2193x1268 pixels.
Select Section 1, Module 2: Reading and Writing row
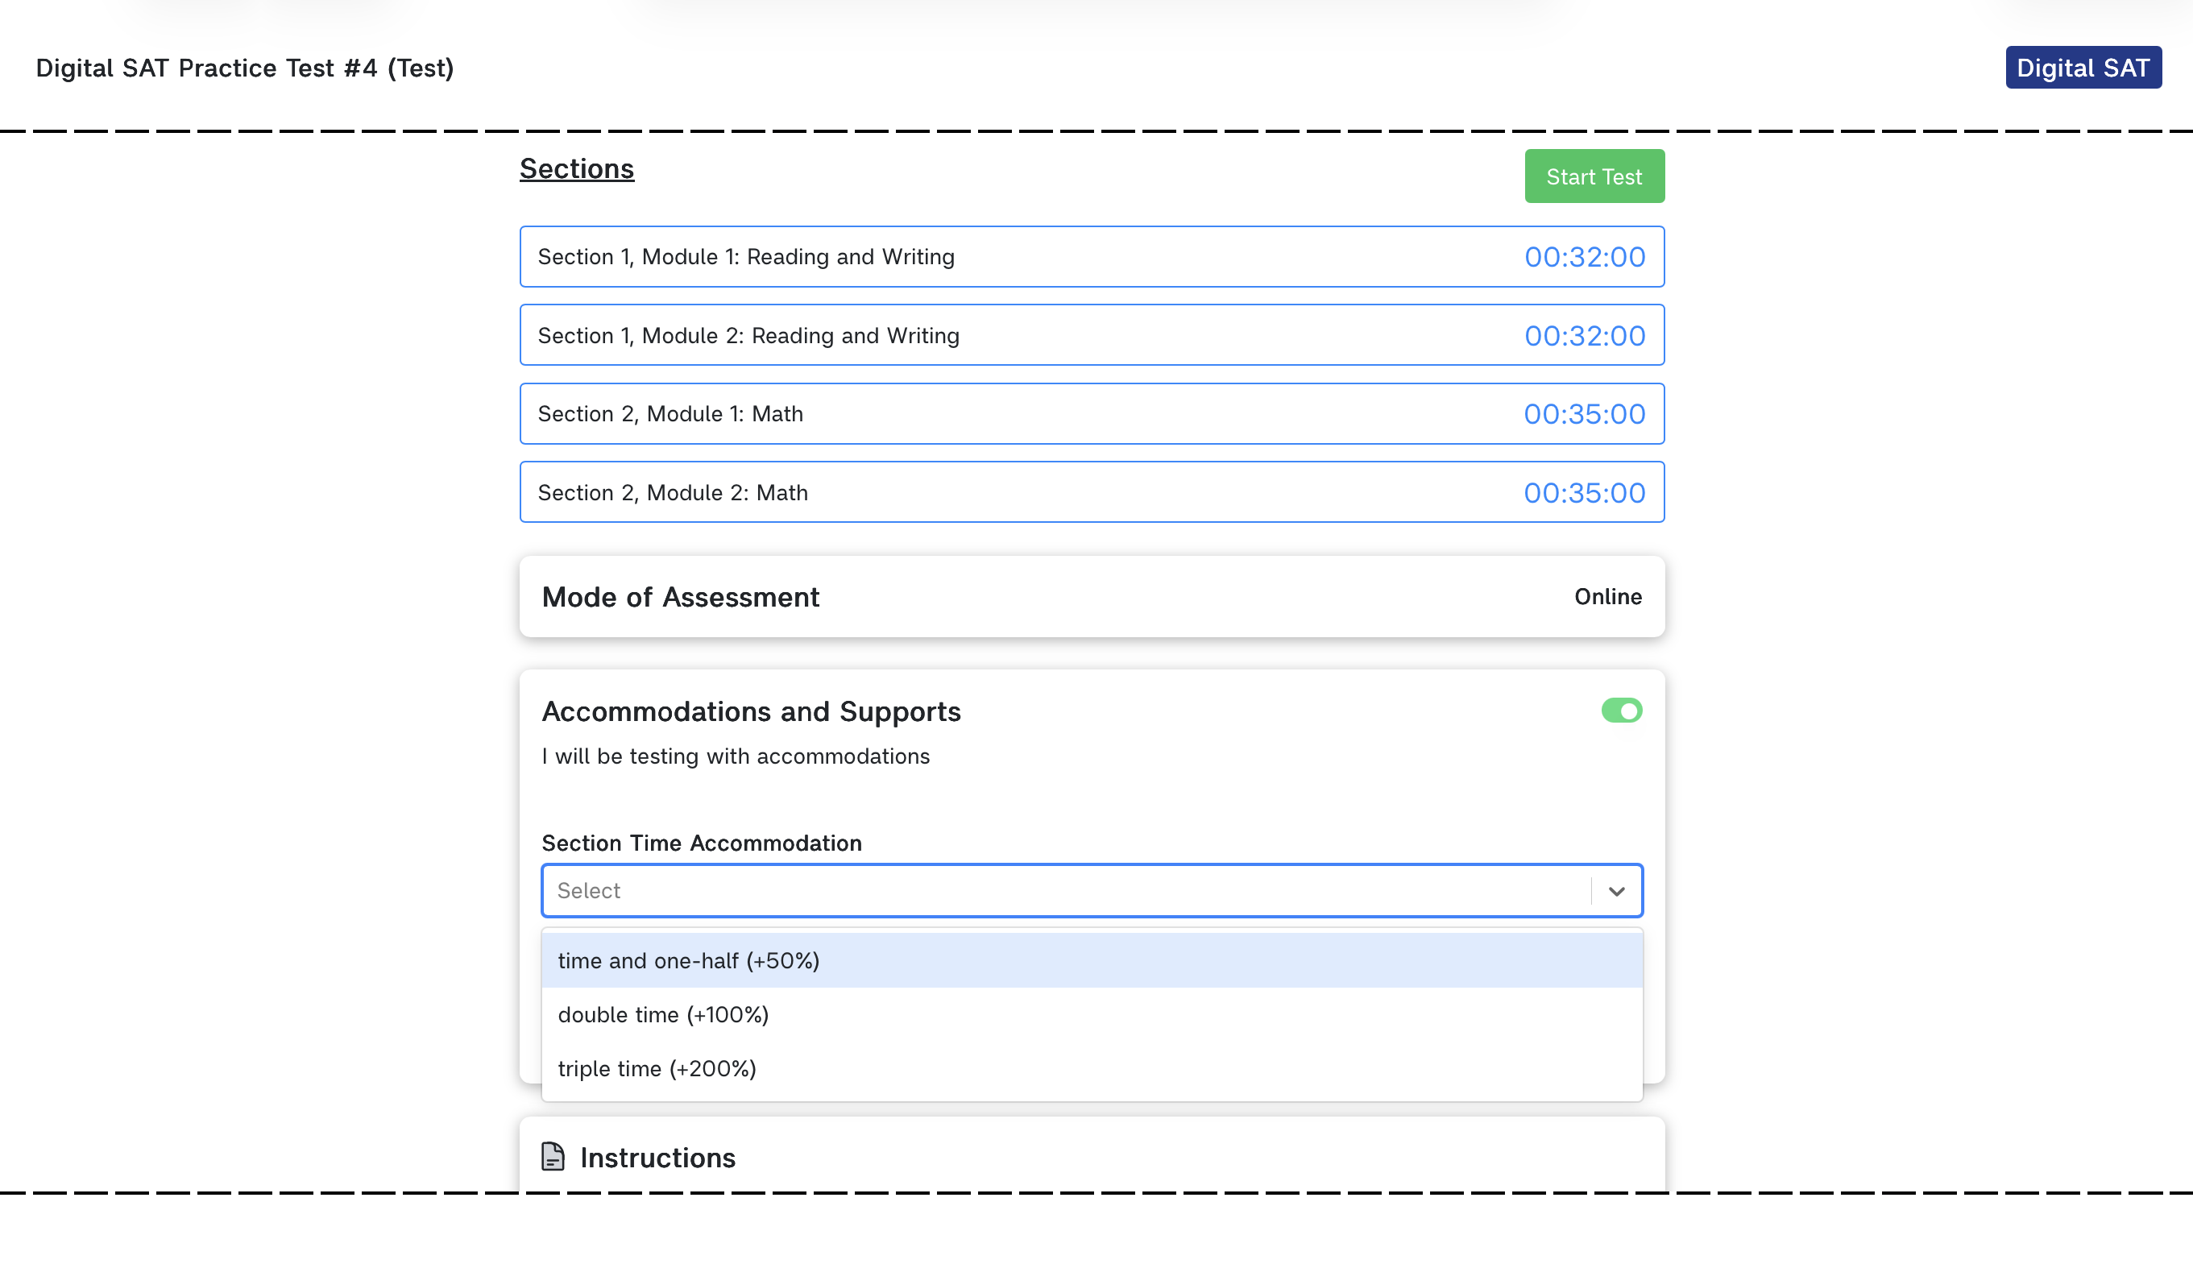1092,335
